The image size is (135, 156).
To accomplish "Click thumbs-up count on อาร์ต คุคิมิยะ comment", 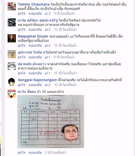I will (48, 29).
